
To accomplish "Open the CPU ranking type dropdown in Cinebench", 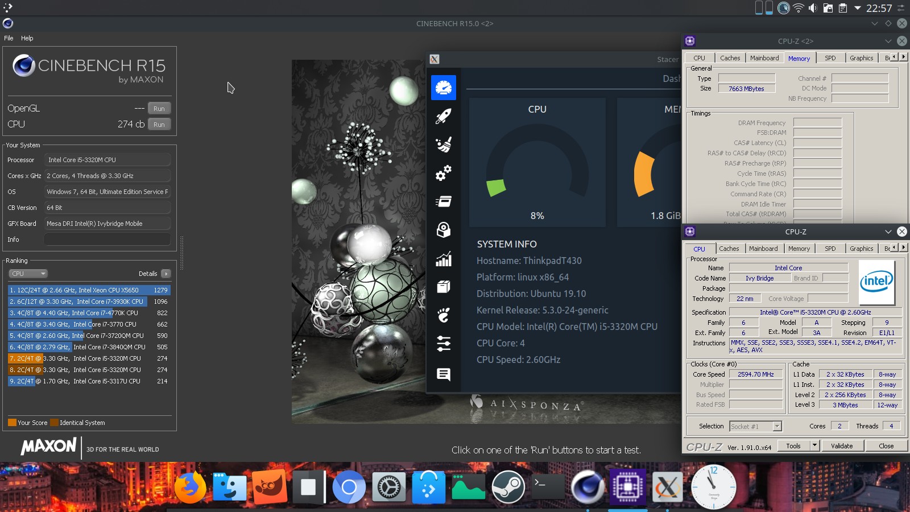I will [x=28, y=274].
